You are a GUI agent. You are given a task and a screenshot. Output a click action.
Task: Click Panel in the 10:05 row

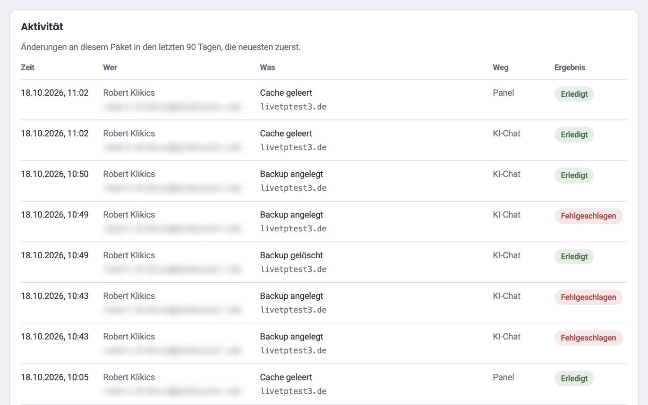pyautogui.click(x=503, y=377)
